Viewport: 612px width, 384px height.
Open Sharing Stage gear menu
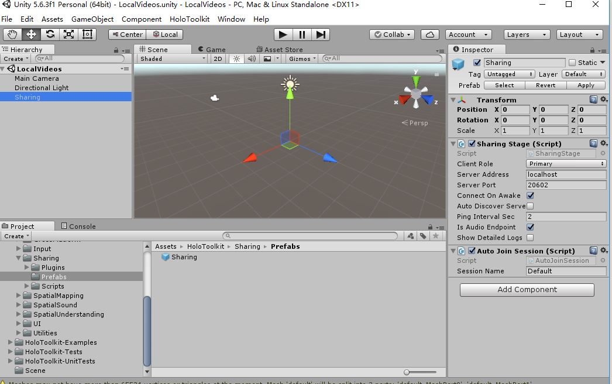(x=604, y=143)
